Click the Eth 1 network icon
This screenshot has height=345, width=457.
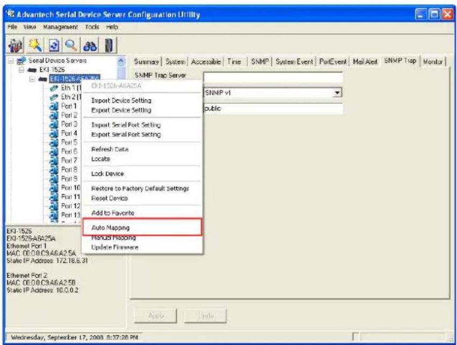coord(54,88)
